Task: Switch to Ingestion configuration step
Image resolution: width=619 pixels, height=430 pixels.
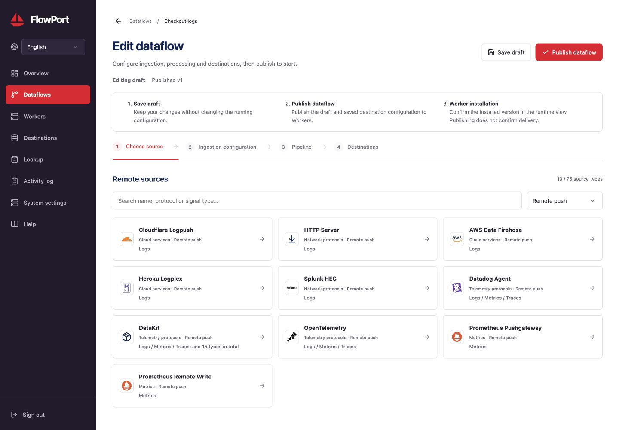Action: 221,147
